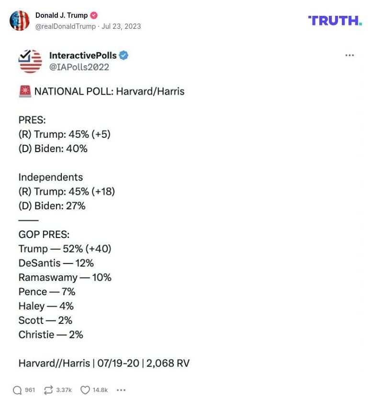The width and height of the screenshot is (372, 405).
Task: View the 14.8k likes count
Action: [101, 390]
